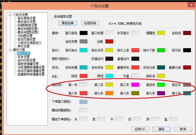Cancel the dialog with 取消
Screen dimensions: 196x135
click(x=183, y=129)
